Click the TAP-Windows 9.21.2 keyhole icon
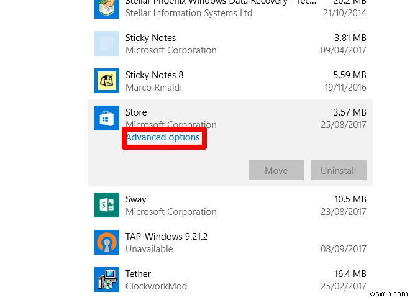The image size is (415, 300). click(107, 242)
